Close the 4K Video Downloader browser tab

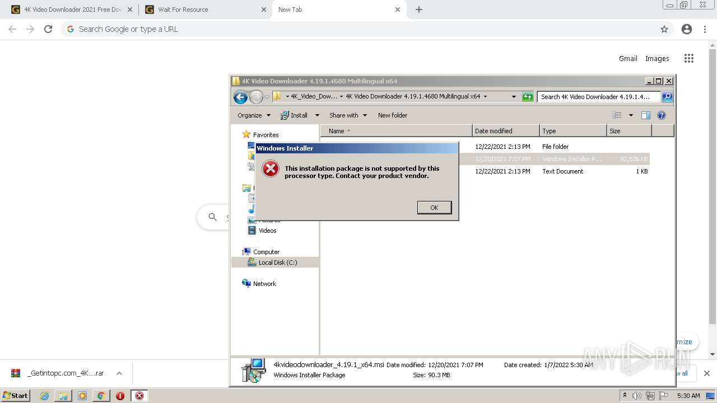pyautogui.click(x=129, y=10)
